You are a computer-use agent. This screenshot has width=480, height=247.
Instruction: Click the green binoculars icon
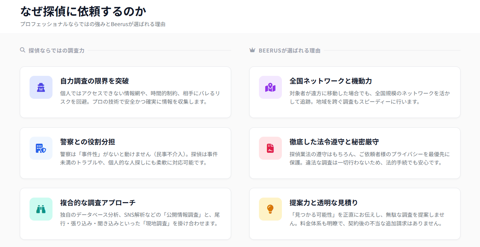(41, 209)
